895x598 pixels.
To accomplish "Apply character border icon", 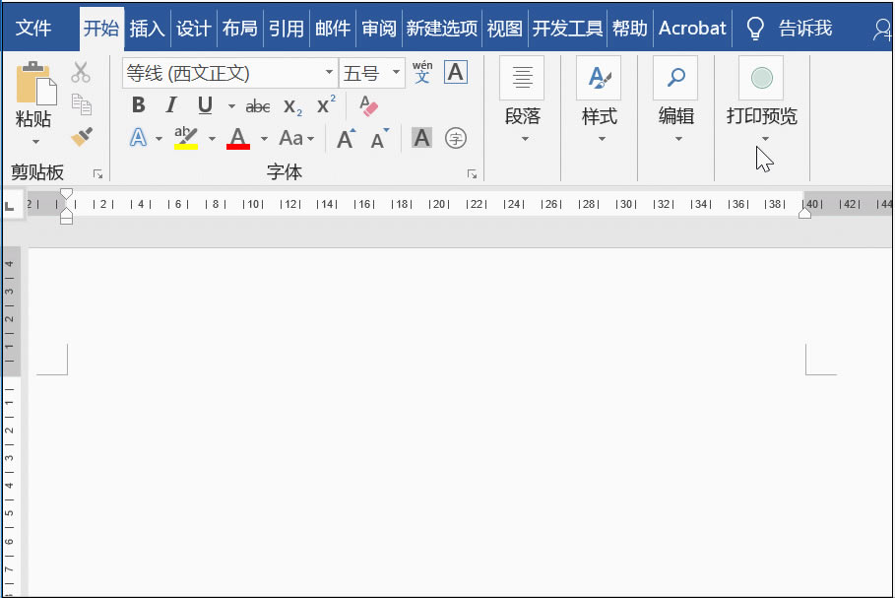I will [x=456, y=73].
